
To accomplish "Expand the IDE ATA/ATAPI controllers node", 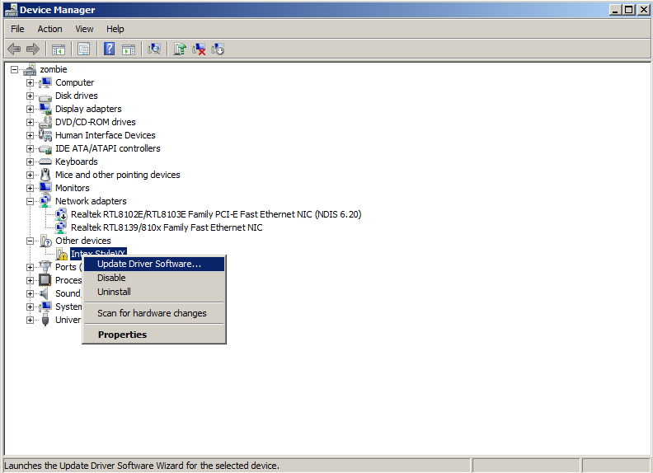I will [30, 148].
